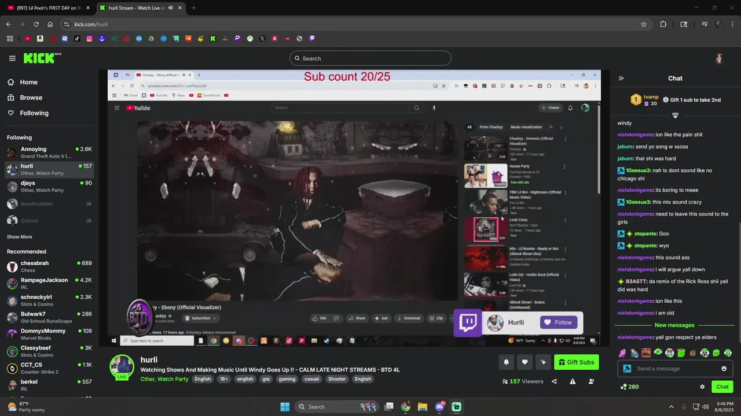Open the RampageJackson recommended channel
741x416 pixels.
coord(49,284)
